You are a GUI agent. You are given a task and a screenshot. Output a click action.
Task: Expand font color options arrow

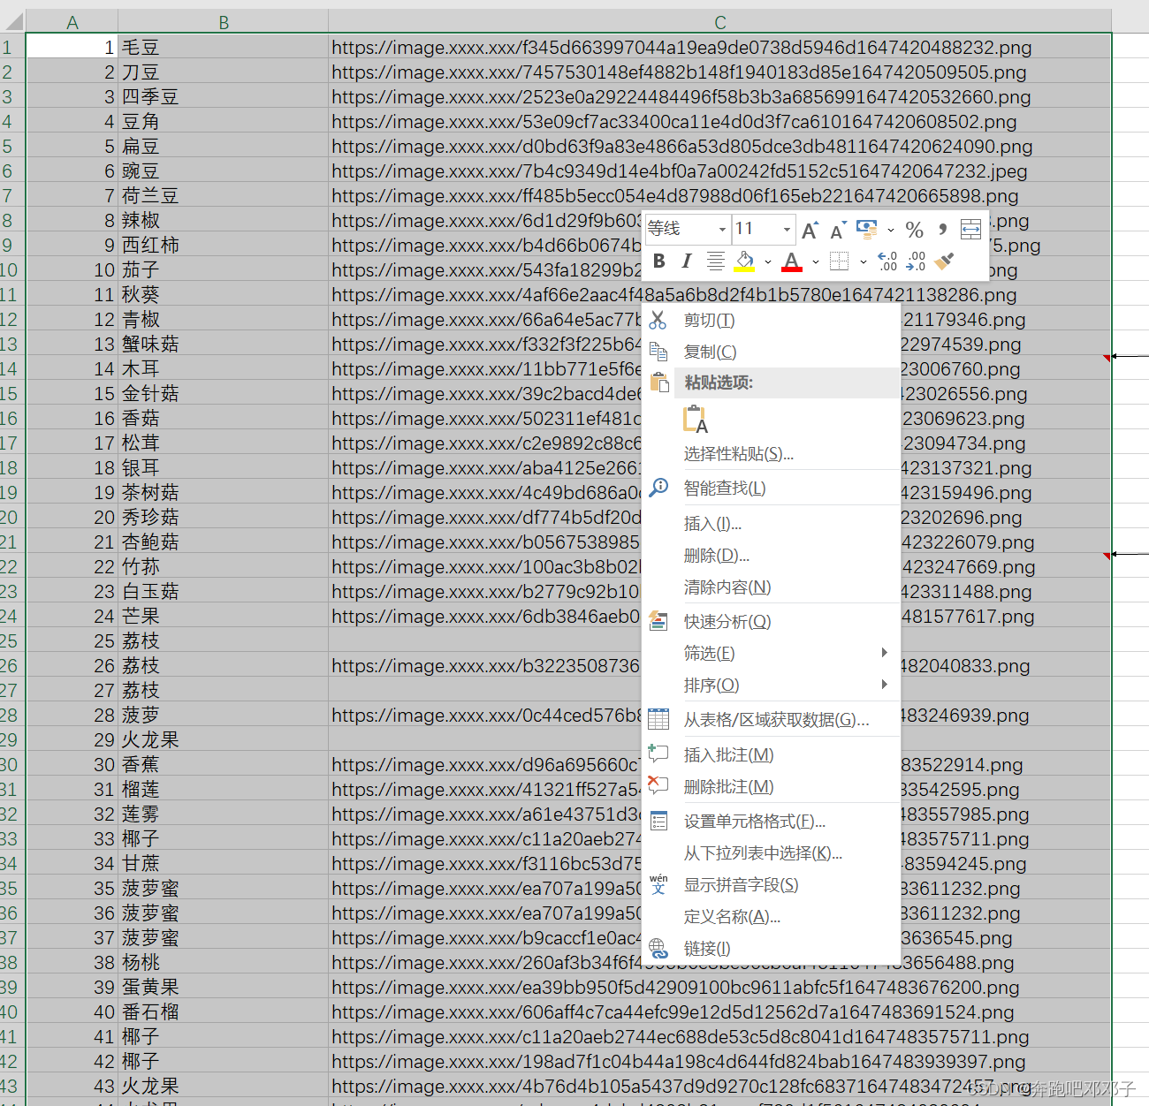[816, 261]
